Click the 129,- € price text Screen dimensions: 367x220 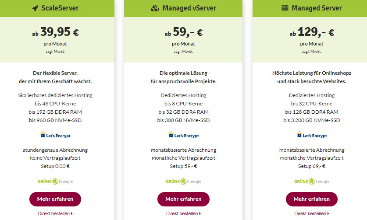coord(316,32)
